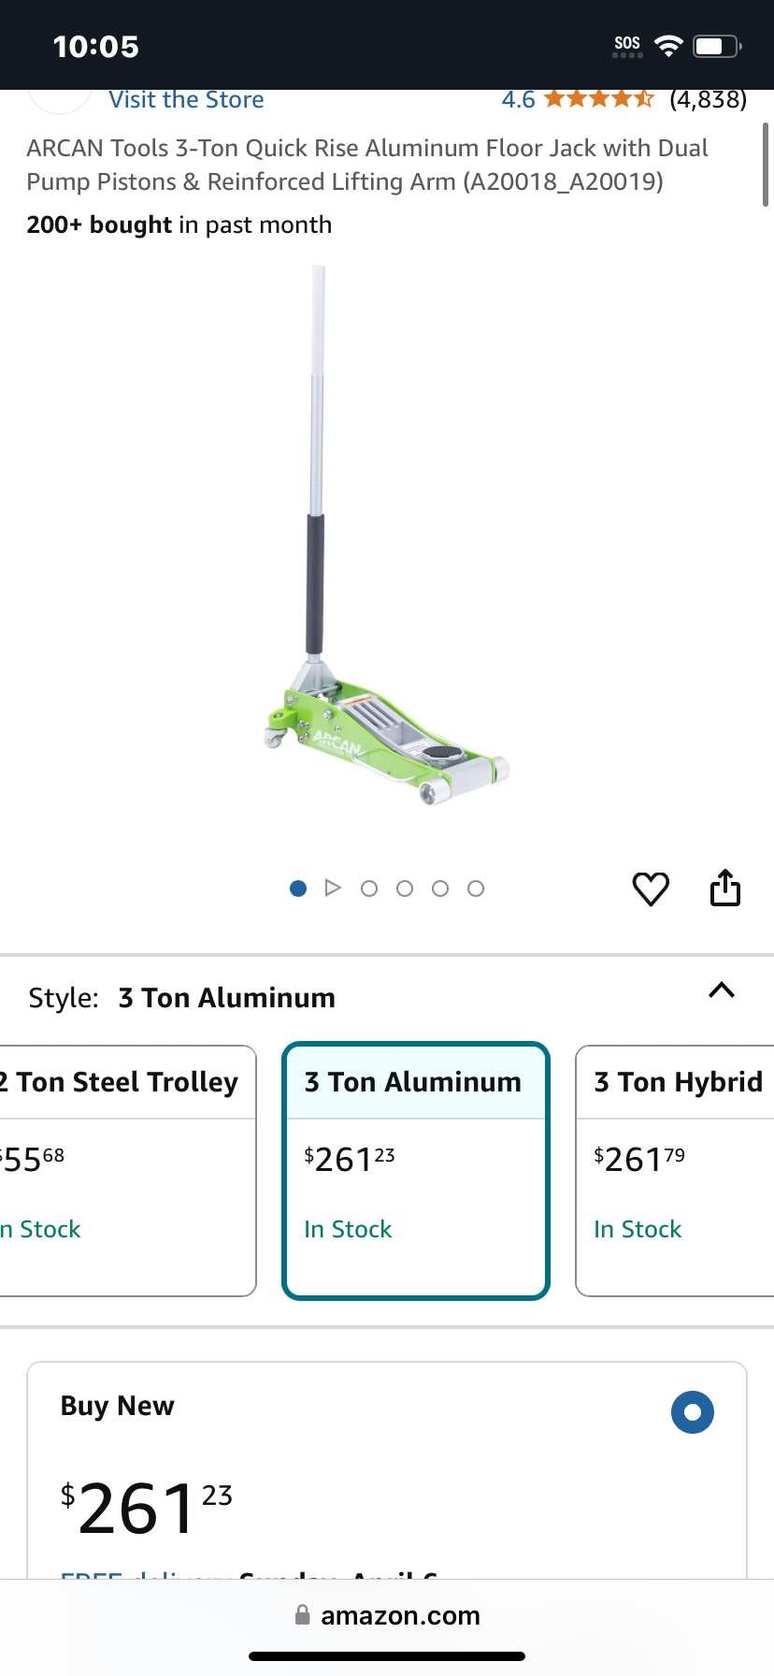Tap the heart wishlist icon
Screen dimensions: 774x1676
pyautogui.click(x=651, y=889)
